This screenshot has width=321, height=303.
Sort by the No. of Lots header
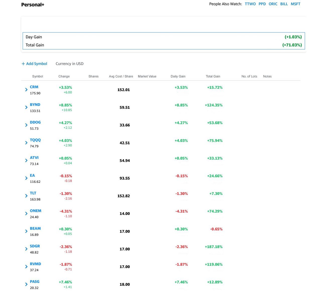[x=249, y=76]
